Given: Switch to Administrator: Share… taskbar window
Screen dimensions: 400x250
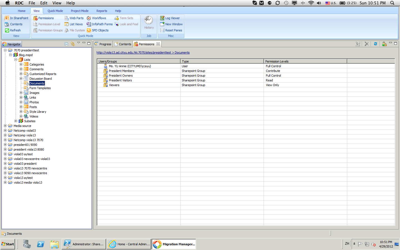Looking at the screenshot, I should 84,244.
